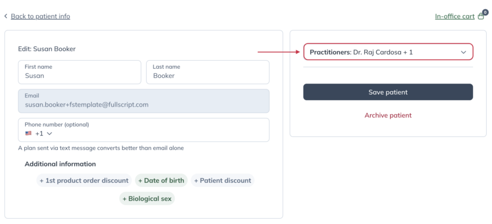Go back to patient info
Image resolution: width=492 pixels, height=224 pixels.
tap(41, 16)
